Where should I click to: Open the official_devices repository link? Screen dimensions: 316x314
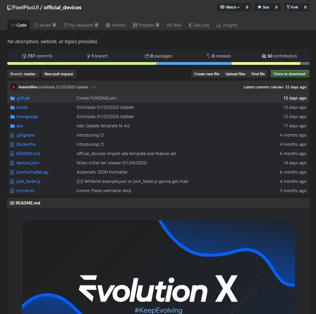62,8
